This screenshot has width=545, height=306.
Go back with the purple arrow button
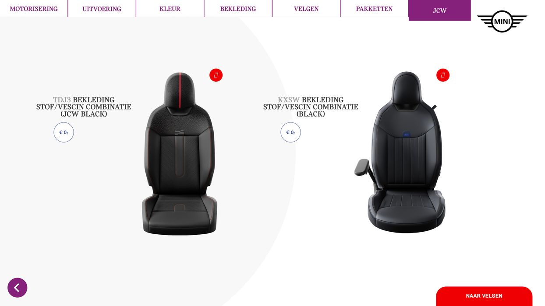18,288
